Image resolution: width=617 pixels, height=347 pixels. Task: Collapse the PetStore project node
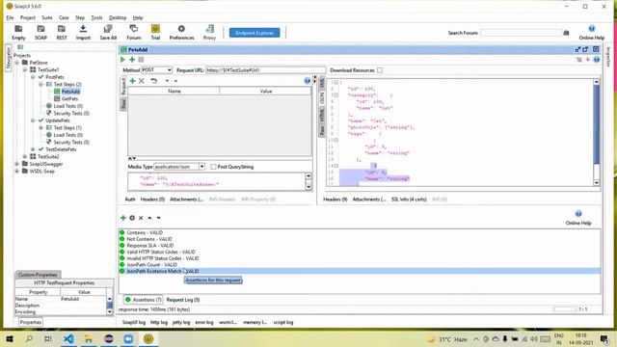tap(17, 63)
